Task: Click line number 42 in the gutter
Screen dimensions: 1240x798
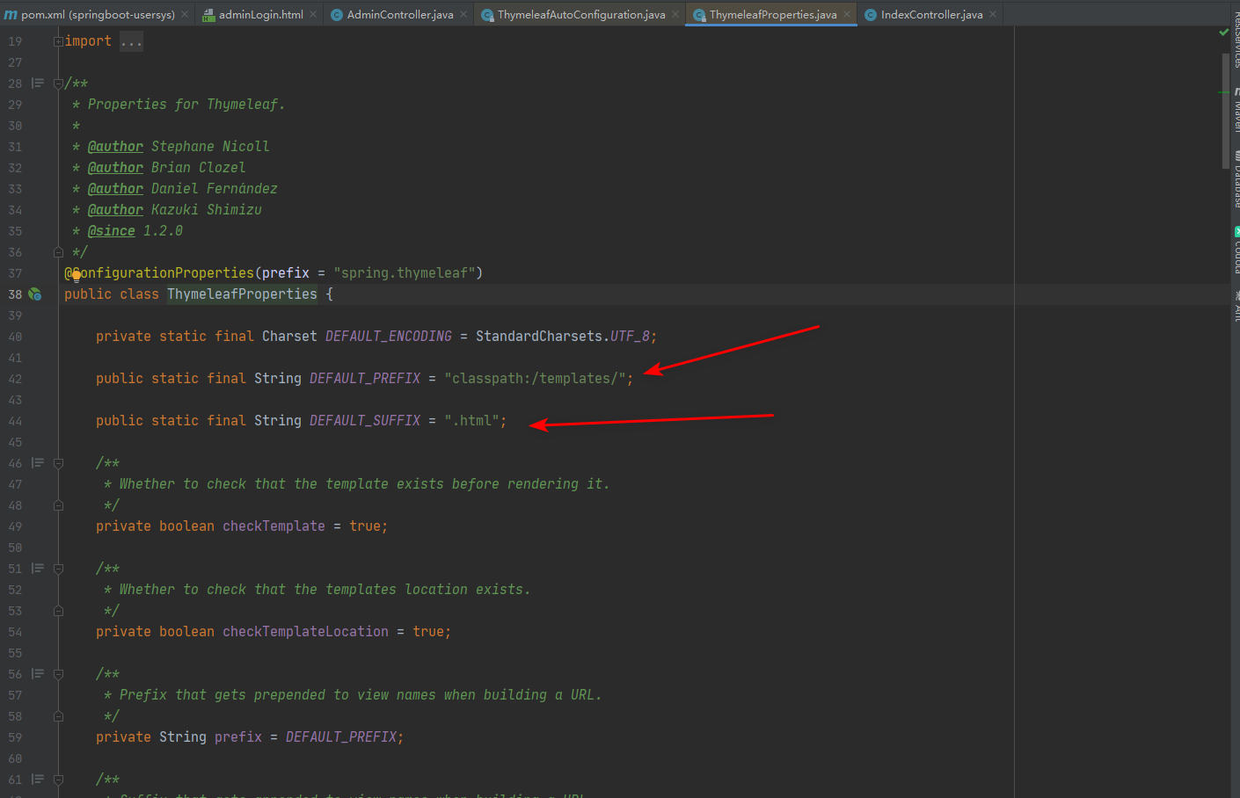Action: click(x=15, y=379)
